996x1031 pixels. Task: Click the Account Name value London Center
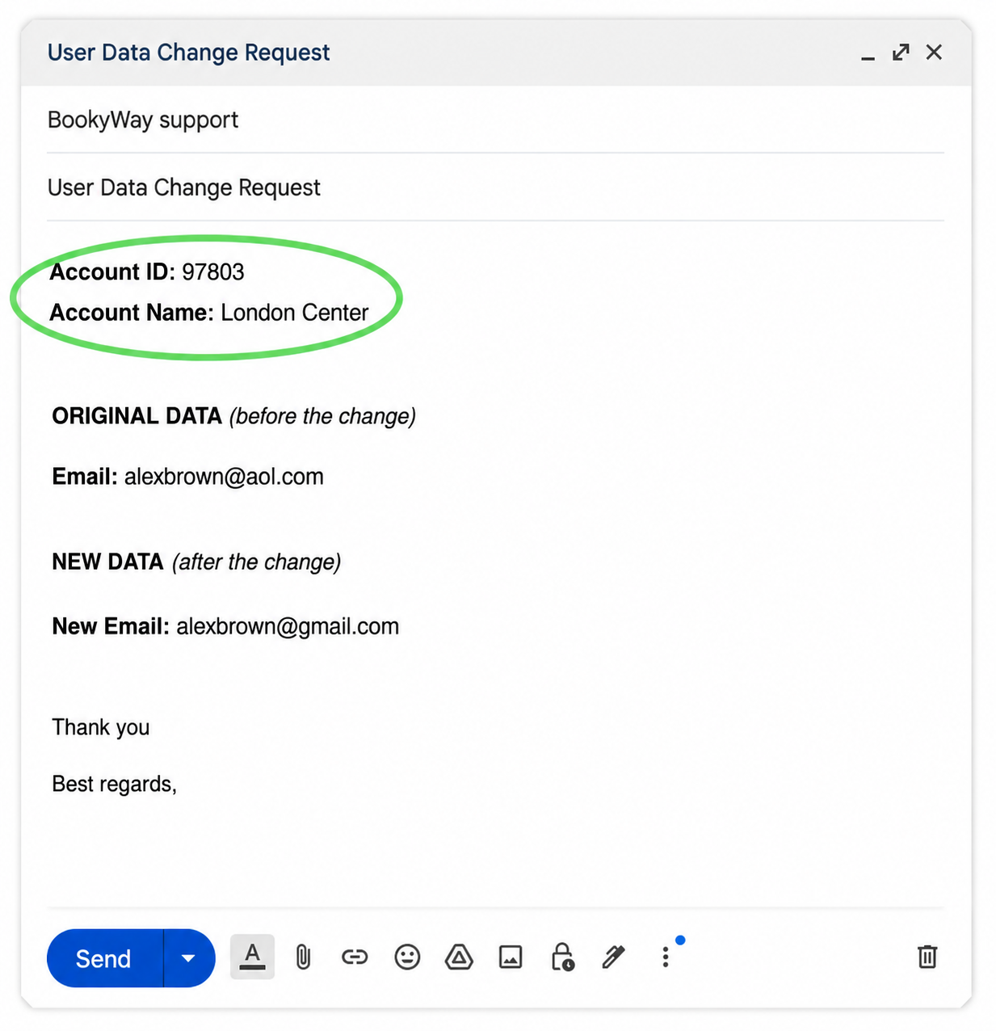click(x=295, y=313)
